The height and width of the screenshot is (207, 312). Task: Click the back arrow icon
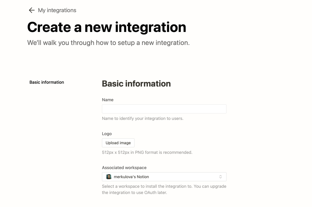(32, 10)
